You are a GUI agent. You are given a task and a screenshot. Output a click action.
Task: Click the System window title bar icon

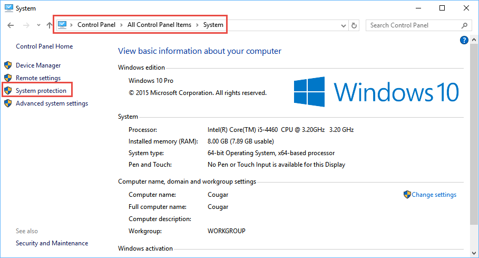(x=9, y=8)
